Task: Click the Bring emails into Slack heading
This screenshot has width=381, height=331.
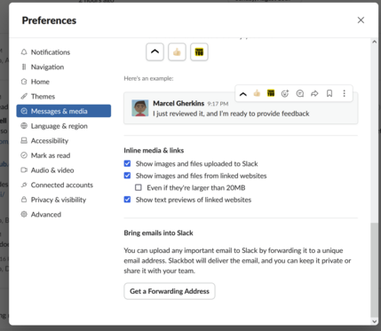Action: pos(158,233)
